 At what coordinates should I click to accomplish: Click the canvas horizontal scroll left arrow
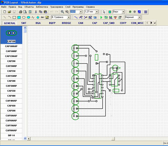29,139
